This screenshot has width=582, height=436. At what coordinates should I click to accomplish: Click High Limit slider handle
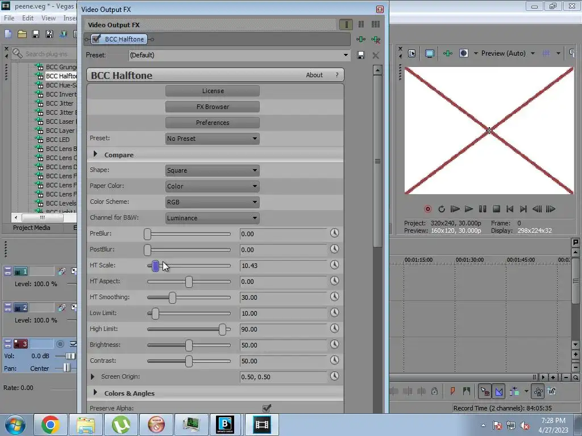click(222, 329)
